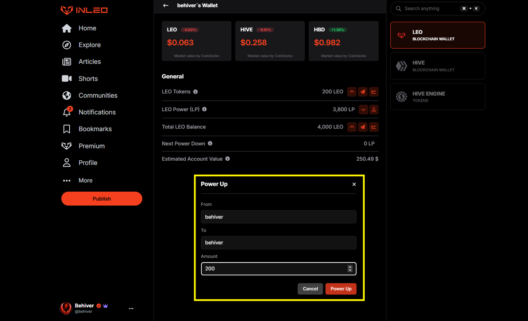
Task: Go to Home in the sidebar
Action: tap(87, 28)
